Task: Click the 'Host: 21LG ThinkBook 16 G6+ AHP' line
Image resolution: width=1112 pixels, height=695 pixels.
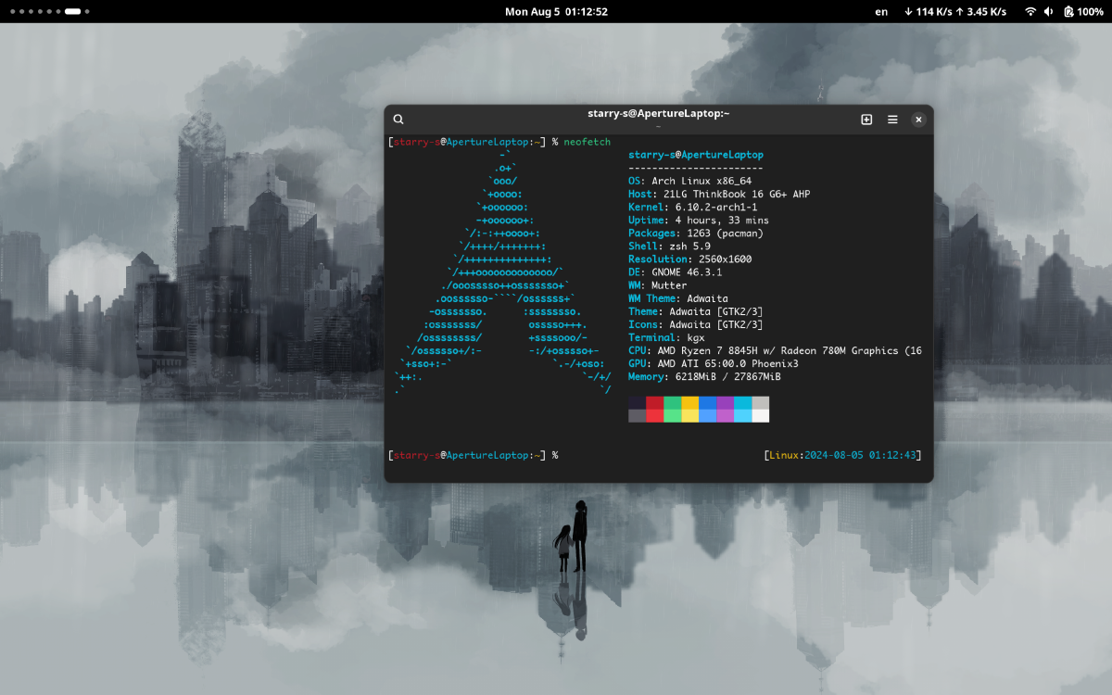Action: 719,195
